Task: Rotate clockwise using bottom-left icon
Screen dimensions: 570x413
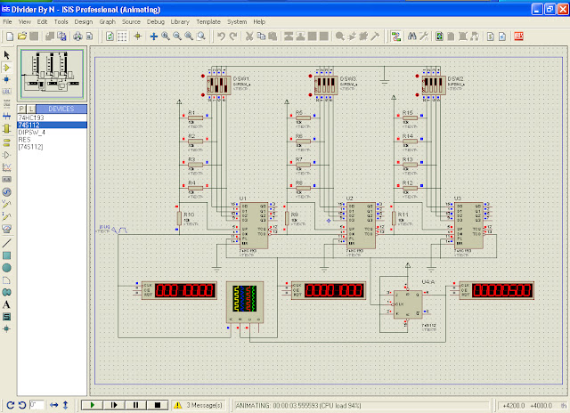Action: (x=10, y=405)
